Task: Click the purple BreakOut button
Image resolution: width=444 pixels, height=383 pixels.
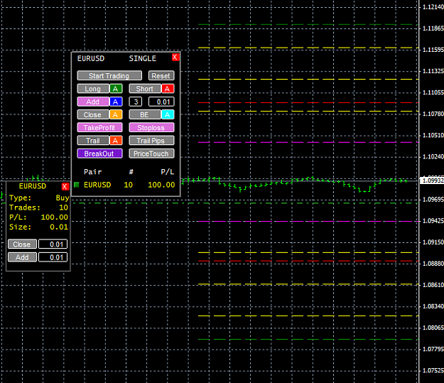Action: 99,153
